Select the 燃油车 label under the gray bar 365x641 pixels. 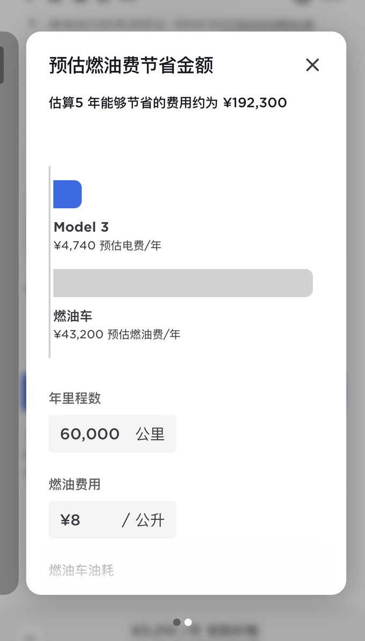coord(67,316)
